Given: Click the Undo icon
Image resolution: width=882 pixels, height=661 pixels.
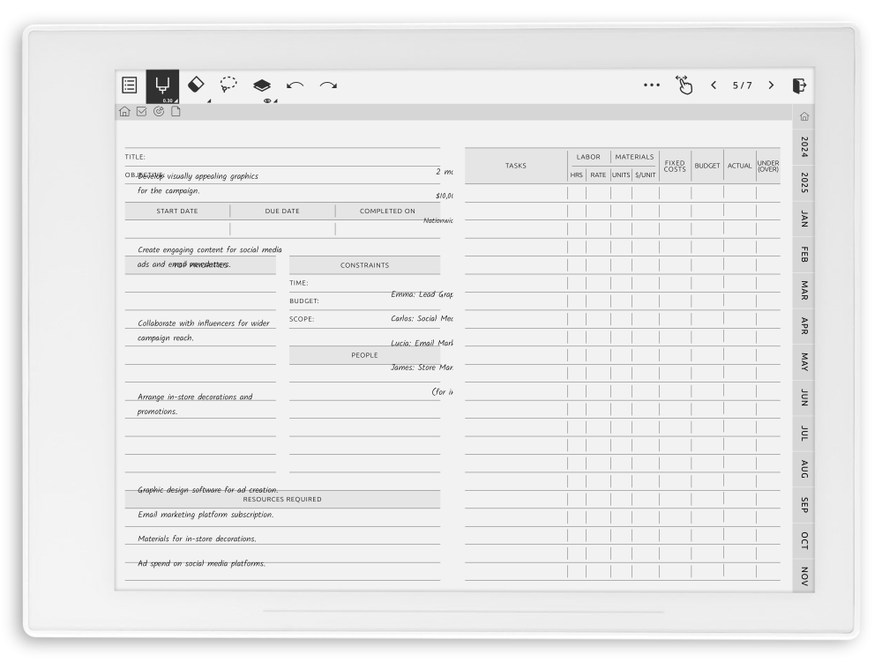Looking at the screenshot, I should 295,84.
